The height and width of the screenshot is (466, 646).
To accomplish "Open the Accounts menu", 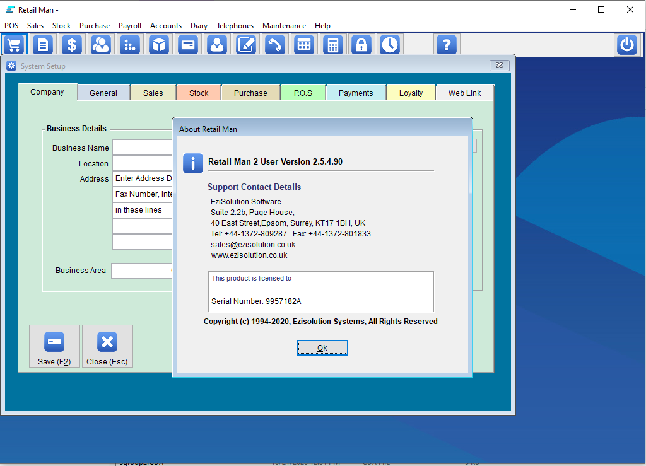I will pos(166,25).
